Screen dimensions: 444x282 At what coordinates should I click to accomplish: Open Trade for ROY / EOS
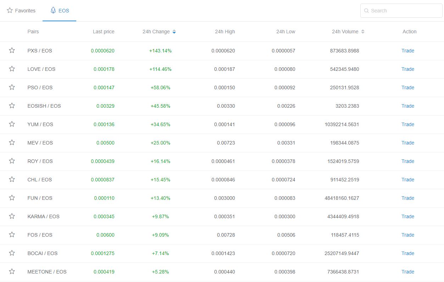pos(408,161)
